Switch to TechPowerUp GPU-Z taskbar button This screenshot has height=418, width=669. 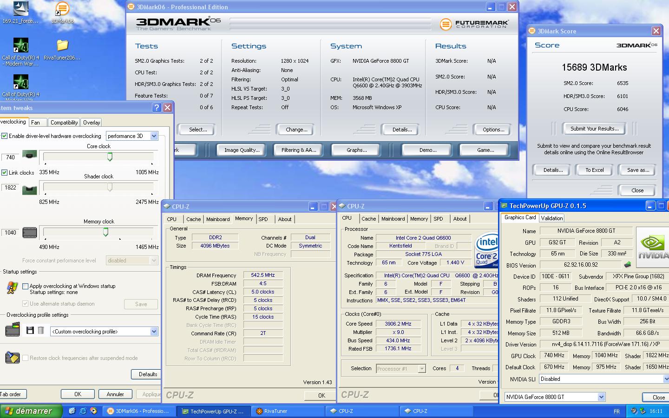coord(214,411)
